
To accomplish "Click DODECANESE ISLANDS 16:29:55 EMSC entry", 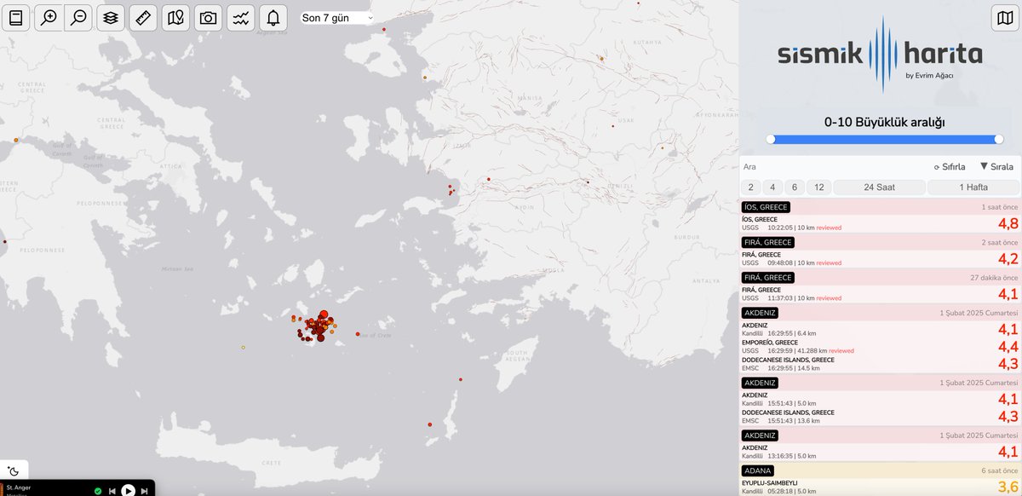I will [881, 364].
